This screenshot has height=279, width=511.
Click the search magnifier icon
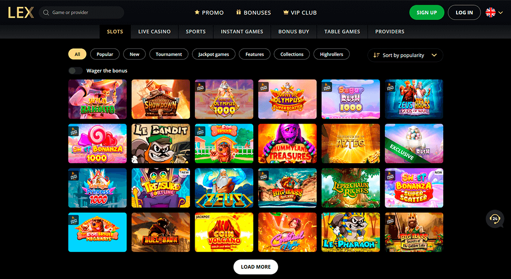coord(46,13)
